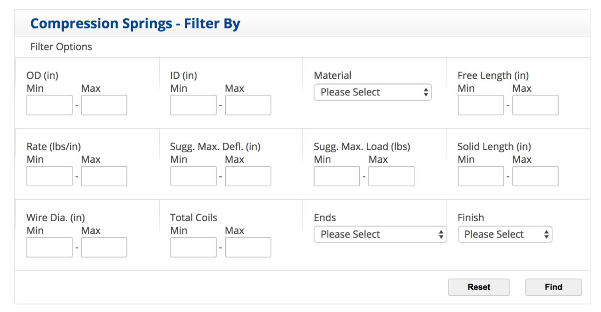Click the Wire Dia. Max input field

pyautogui.click(x=104, y=247)
